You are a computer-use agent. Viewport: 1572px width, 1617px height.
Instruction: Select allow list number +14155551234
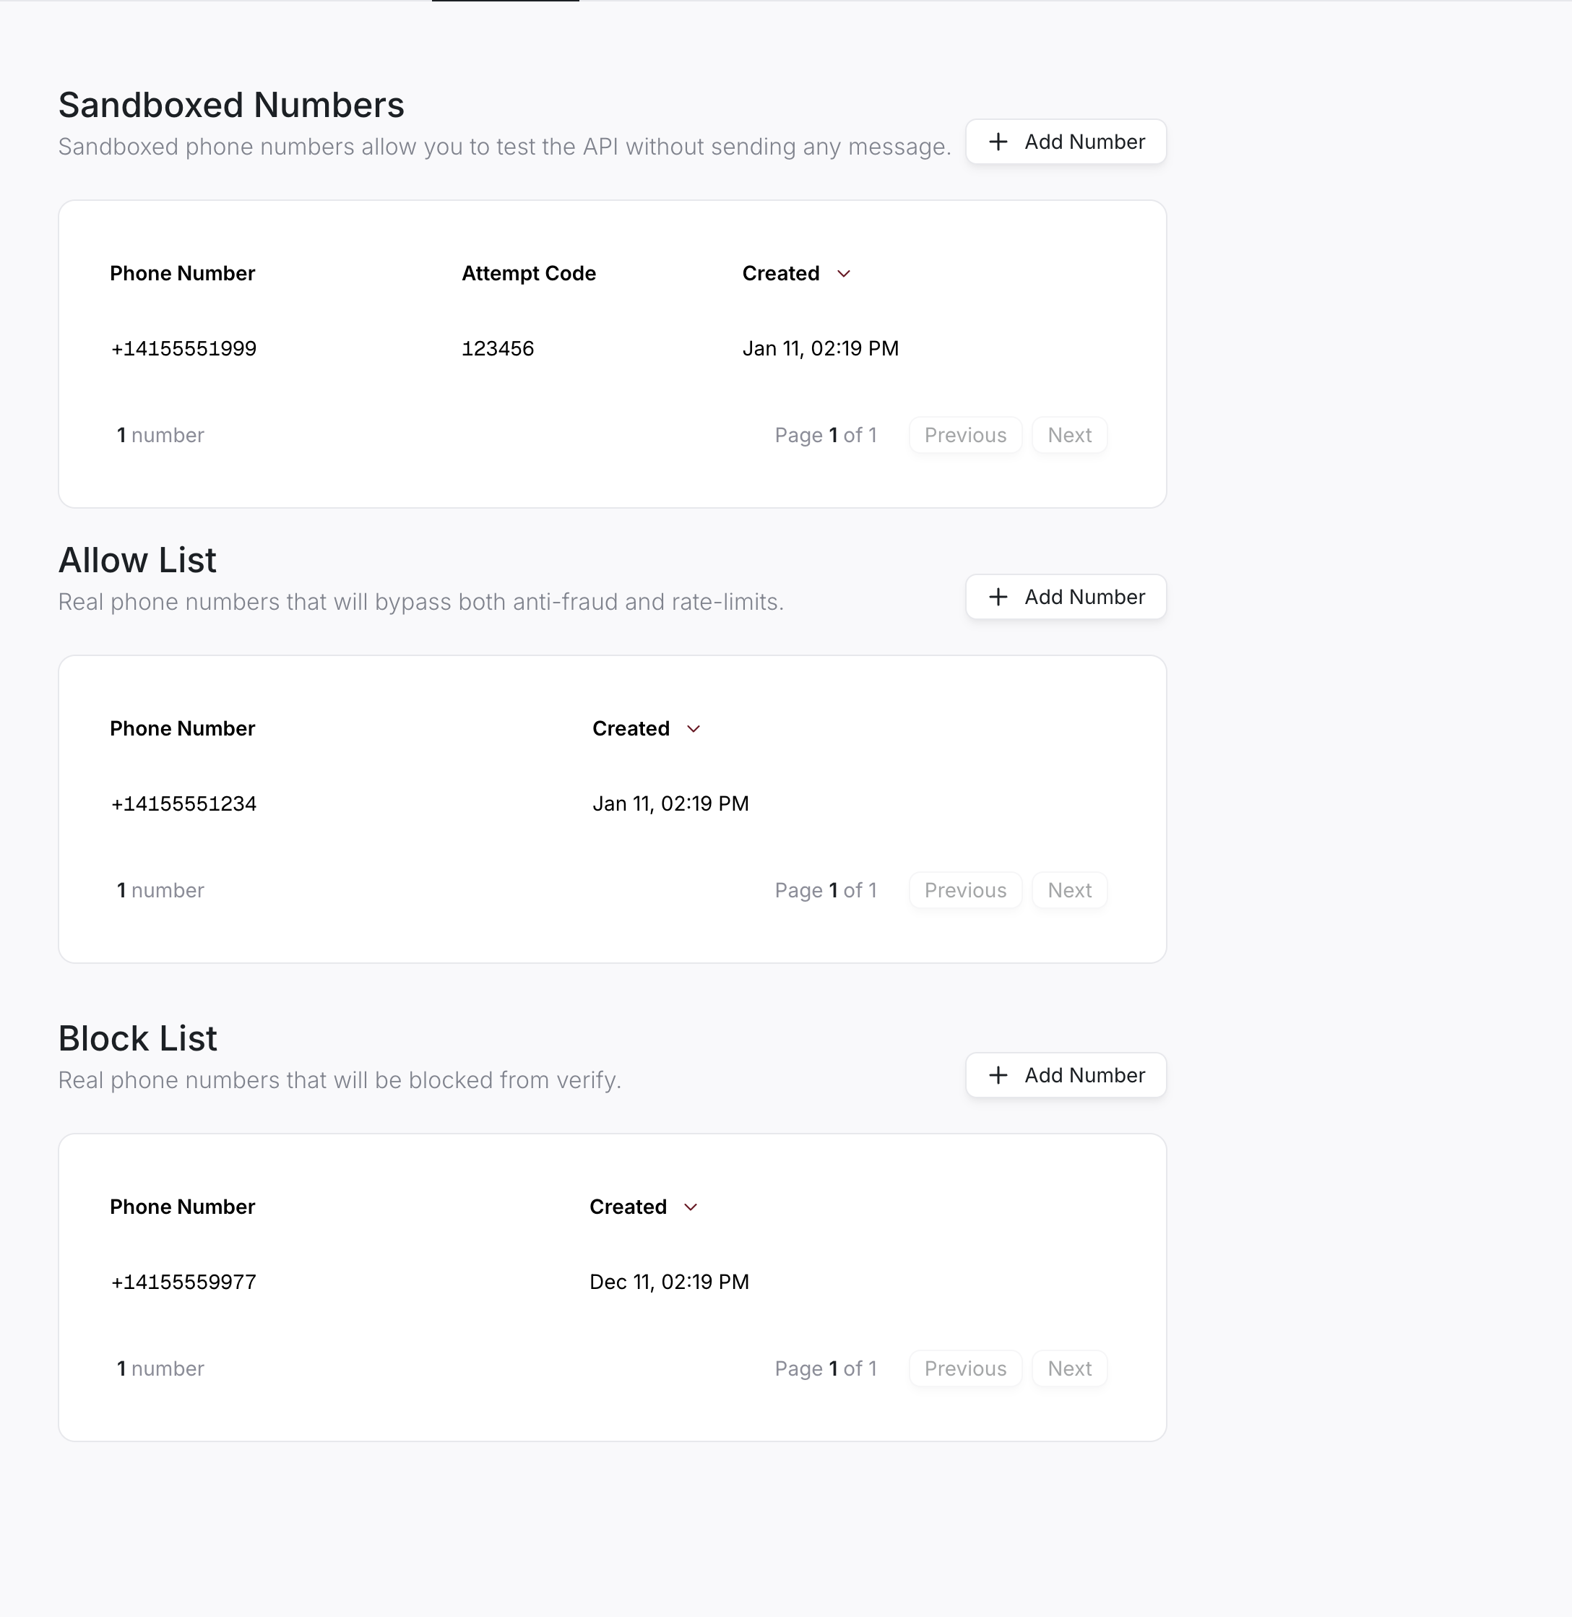click(183, 803)
